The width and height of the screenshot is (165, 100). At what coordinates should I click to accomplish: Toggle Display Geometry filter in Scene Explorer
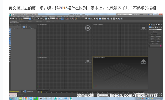click(10, 29)
